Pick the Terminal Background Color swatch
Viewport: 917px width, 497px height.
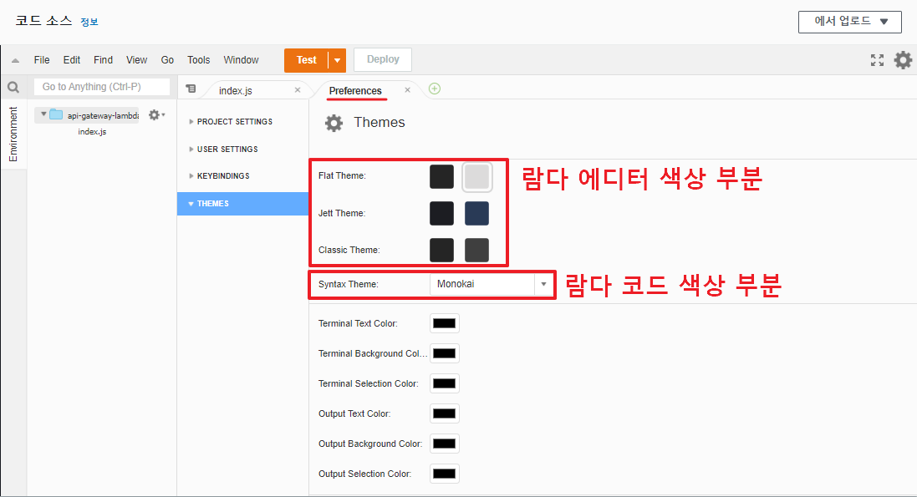pyautogui.click(x=445, y=353)
